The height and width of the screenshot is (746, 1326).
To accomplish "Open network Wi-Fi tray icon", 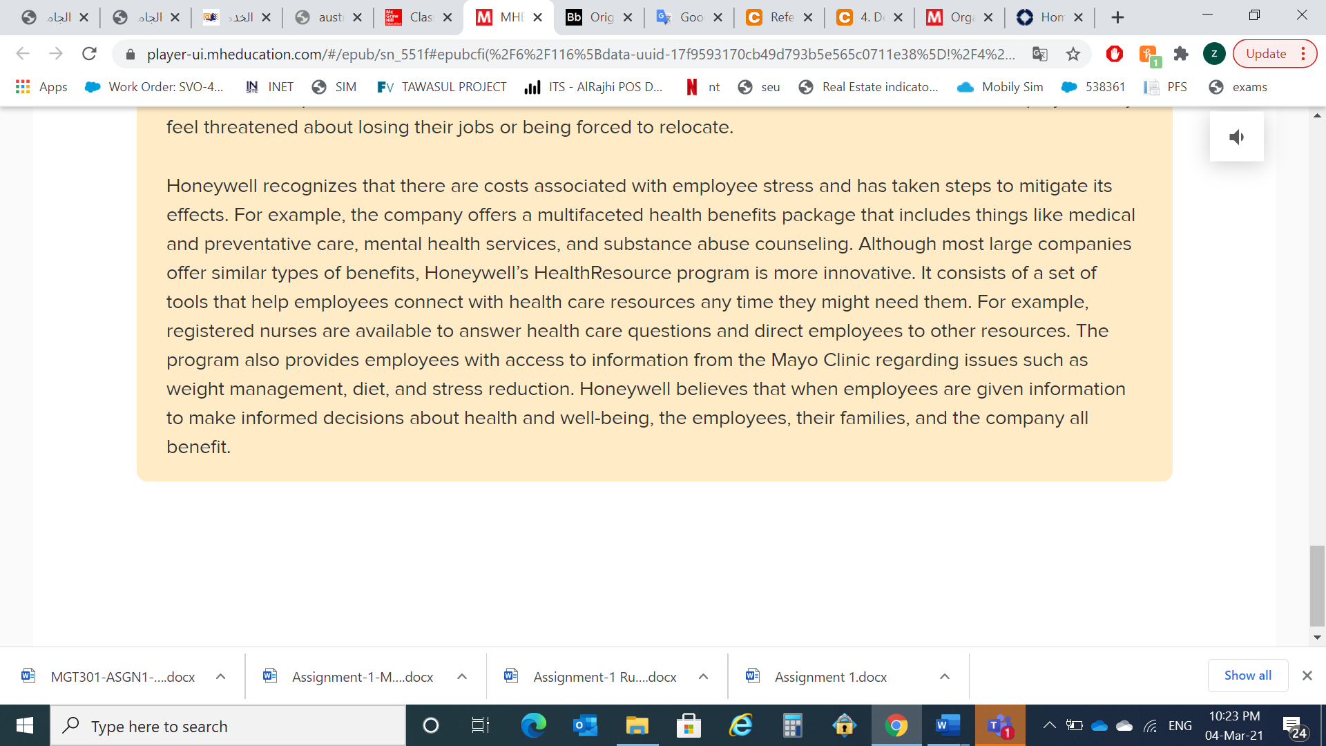I will [1150, 725].
